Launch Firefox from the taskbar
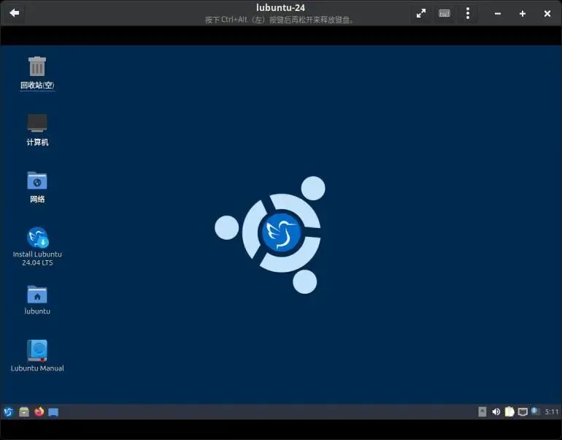Image resolution: width=562 pixels, height=440 pixels. [39, 411]
